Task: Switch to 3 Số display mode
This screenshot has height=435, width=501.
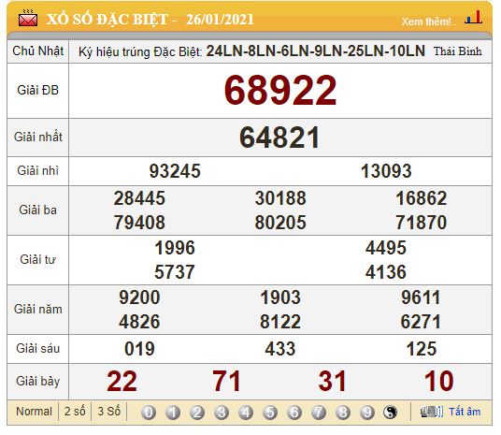Action: point(109,412)
